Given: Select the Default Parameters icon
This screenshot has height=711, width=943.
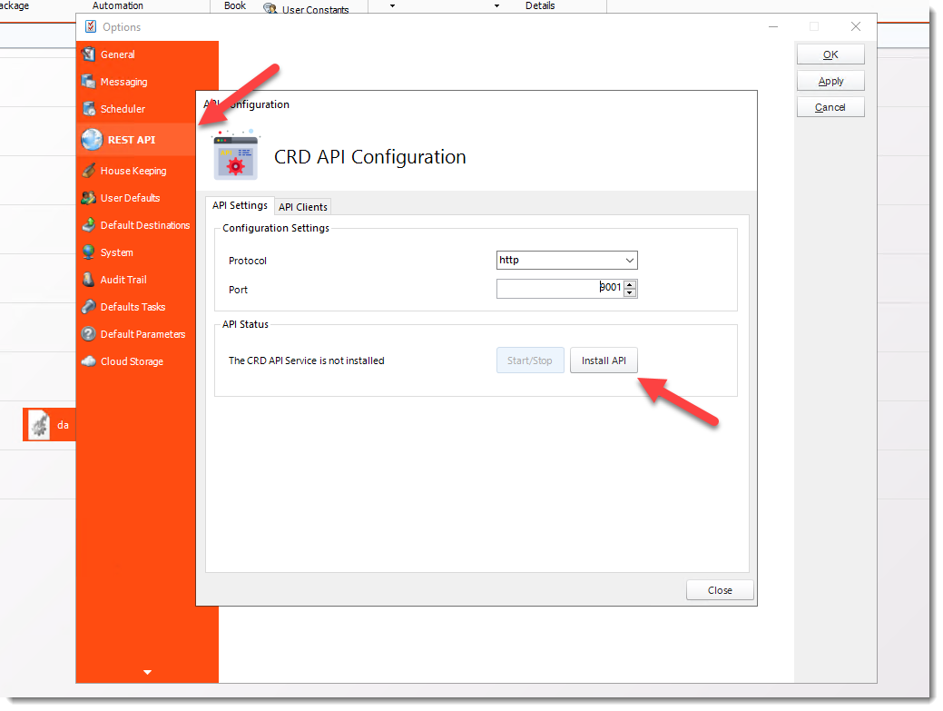Looking at the screenshot, I should click(x=87, y=334).
